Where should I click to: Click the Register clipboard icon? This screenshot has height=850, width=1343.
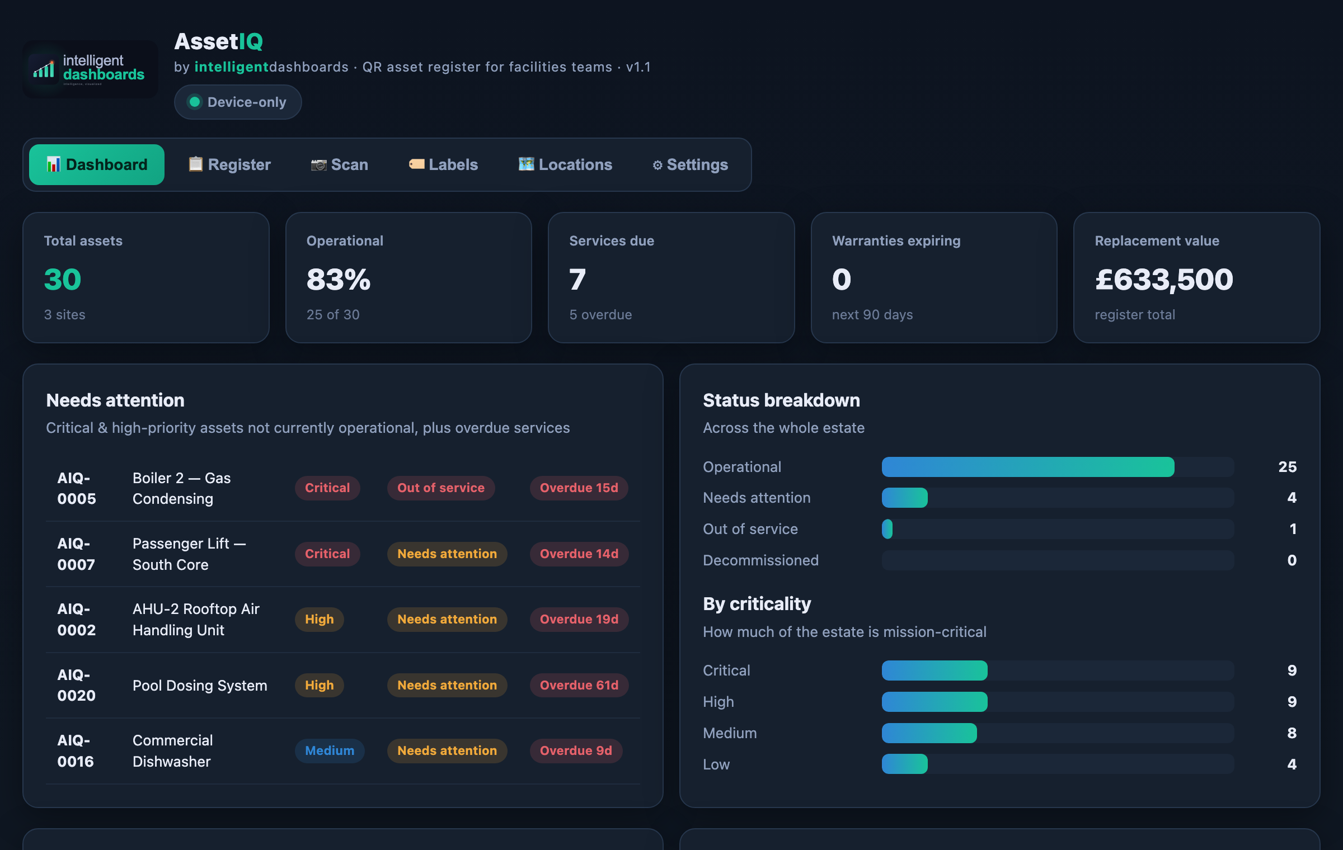click(x=195, y=164)
